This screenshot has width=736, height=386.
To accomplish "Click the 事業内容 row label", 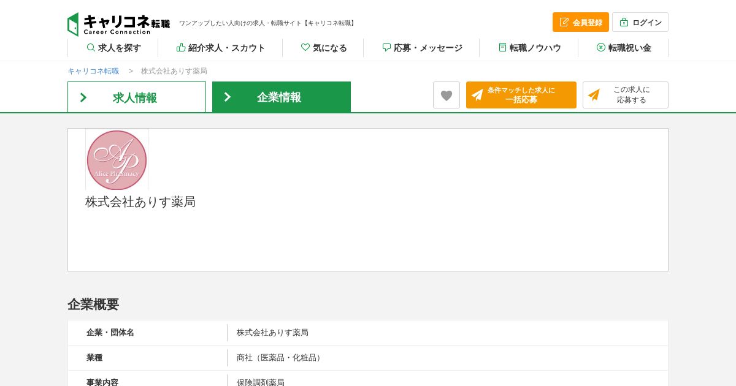I will pos(102,382).
